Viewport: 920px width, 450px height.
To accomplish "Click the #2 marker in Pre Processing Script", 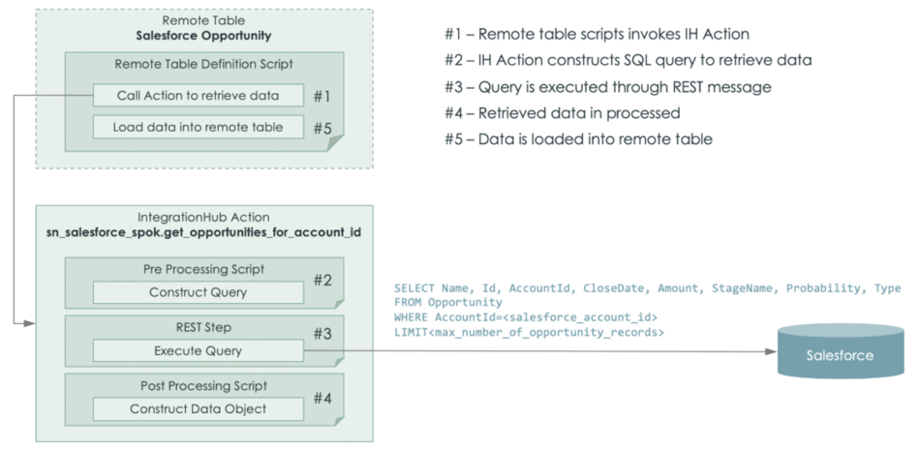I will 322,280.
